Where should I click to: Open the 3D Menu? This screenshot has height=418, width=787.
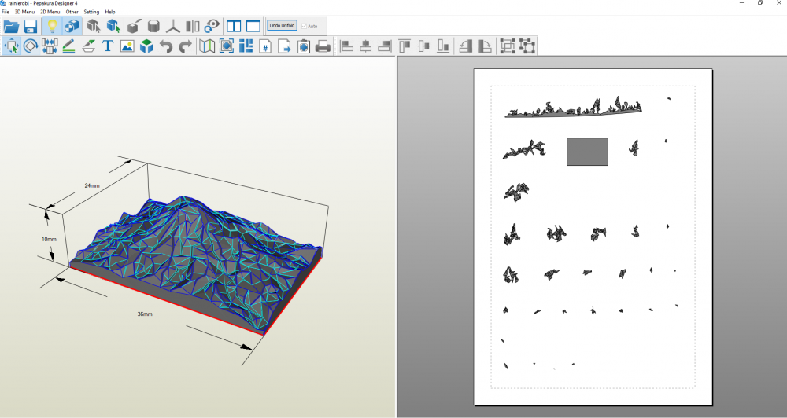point(24,13)
